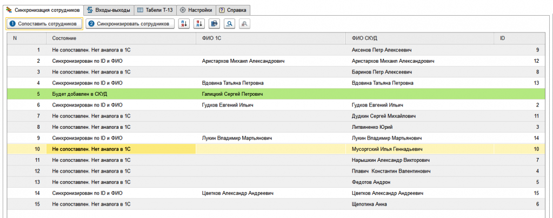Click ID value 15 in Цветков row
Image resolution: width=553 pixels, height=218 pixels.
pyautogui.click(x=536, y=193)
